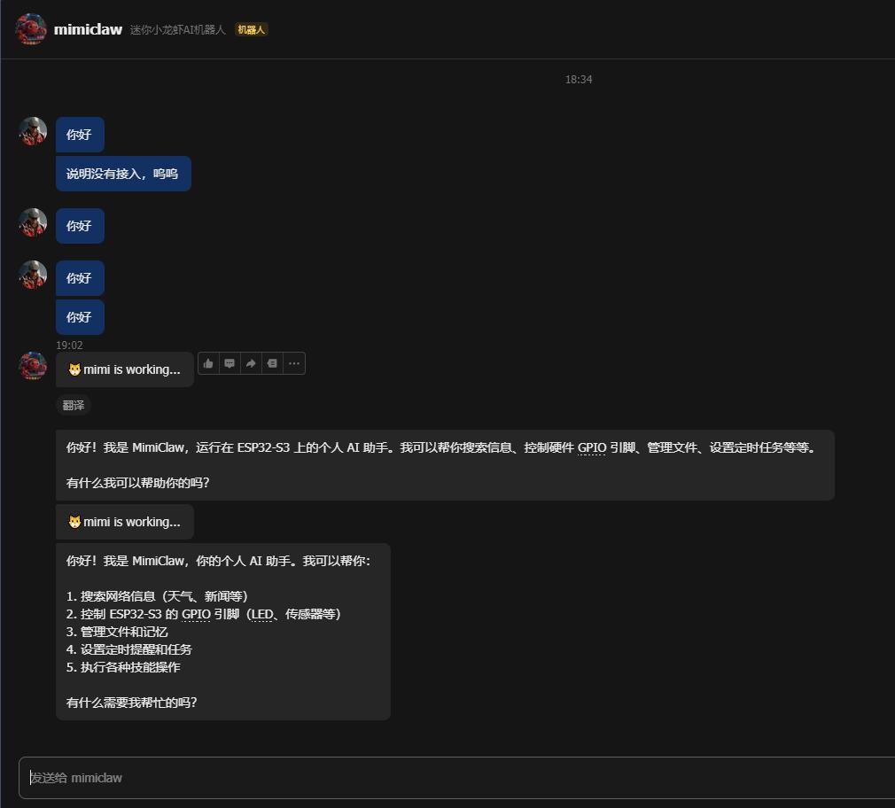Click the 19:02 timestamp
This screenshot has height=808, width=895.
[69, 345]
